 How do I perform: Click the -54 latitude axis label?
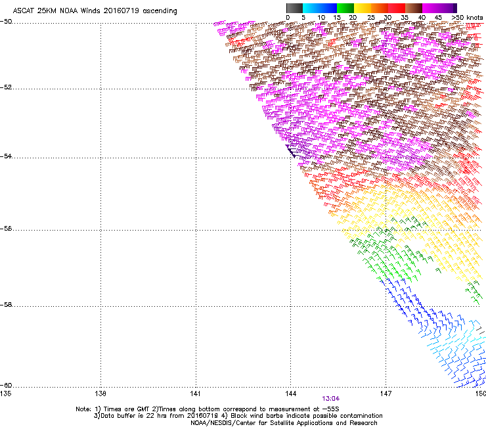[x=6, y=156]
